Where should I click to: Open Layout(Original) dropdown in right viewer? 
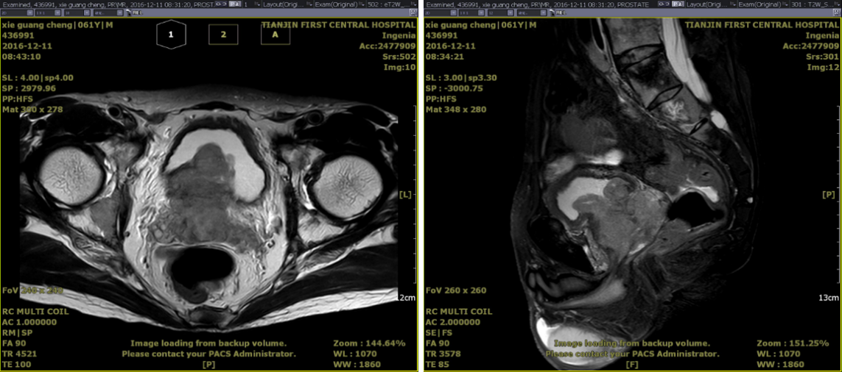(x=713, y=5)
